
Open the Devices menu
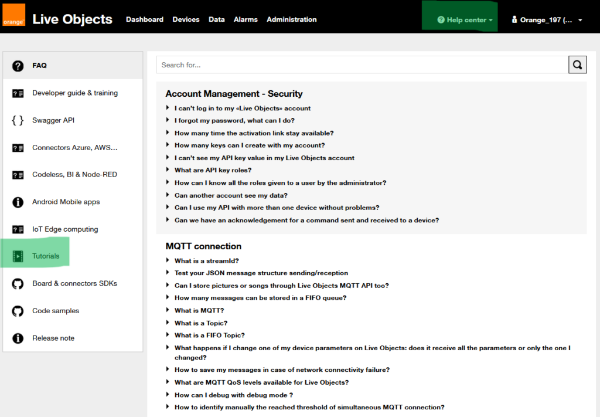(186, 19)
